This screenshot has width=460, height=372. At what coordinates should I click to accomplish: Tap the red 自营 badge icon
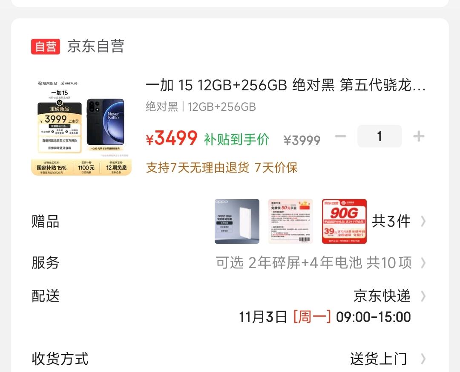[46, 46]
